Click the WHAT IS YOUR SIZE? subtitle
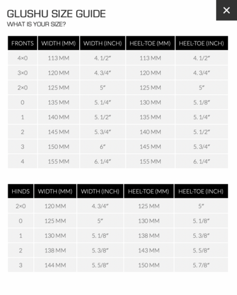The width and height of the screenshot is (237, 295). pos(36,24)
